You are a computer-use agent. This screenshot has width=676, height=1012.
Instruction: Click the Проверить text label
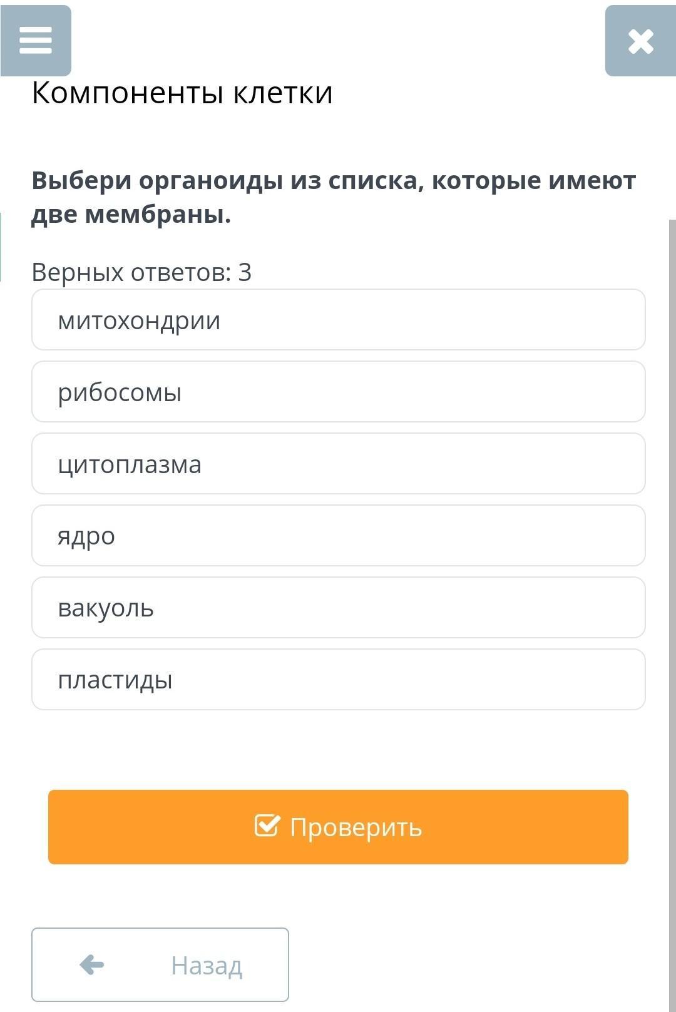[x=356, y=827]
